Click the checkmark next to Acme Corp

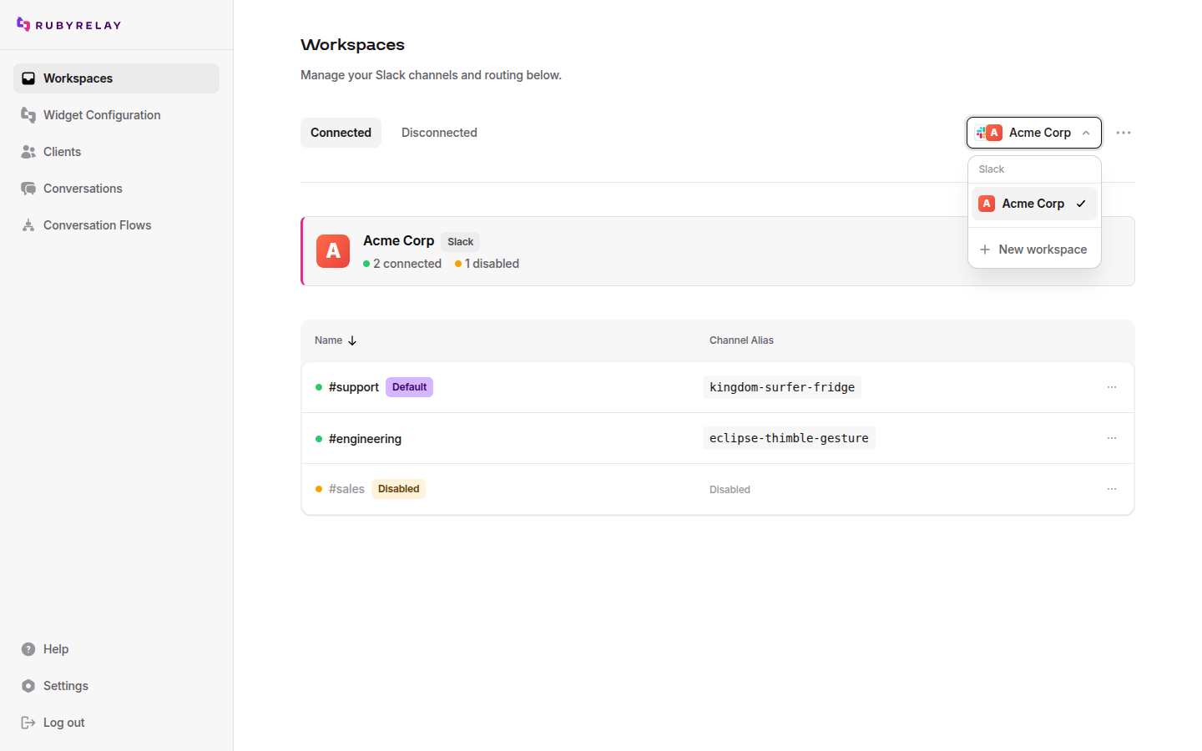pos(1081,204)
